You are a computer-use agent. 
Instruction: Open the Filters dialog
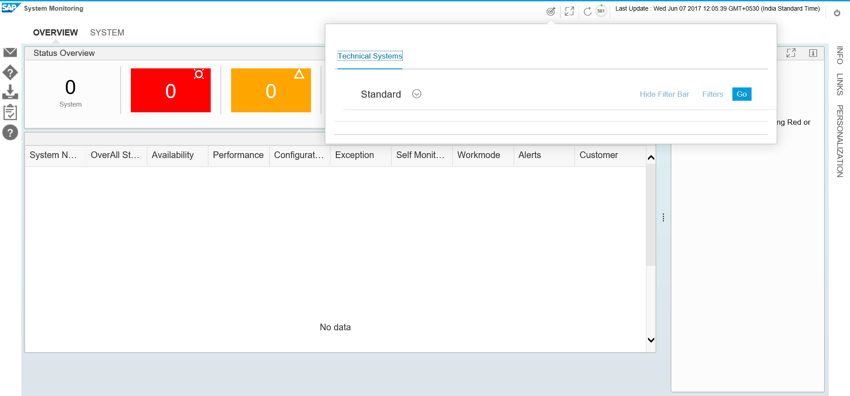(x=712, y=94)
